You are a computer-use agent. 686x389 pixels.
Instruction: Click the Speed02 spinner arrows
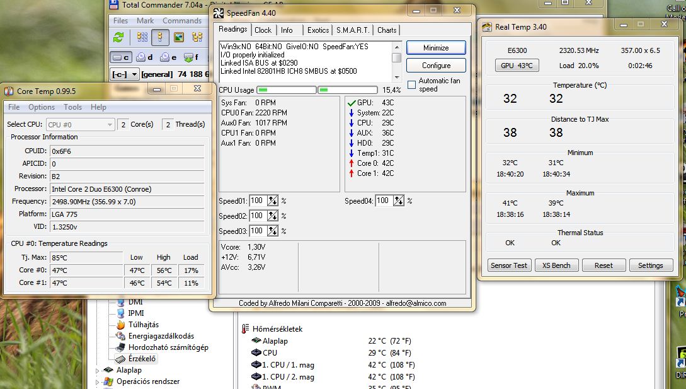(273, 216)
